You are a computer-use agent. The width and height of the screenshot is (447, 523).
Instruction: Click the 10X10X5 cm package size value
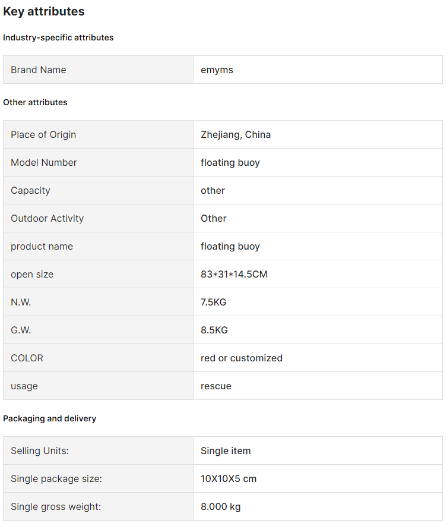tap(229, 479)
